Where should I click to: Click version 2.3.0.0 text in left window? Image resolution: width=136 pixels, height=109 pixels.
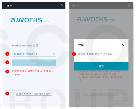(x=46, y=21)
